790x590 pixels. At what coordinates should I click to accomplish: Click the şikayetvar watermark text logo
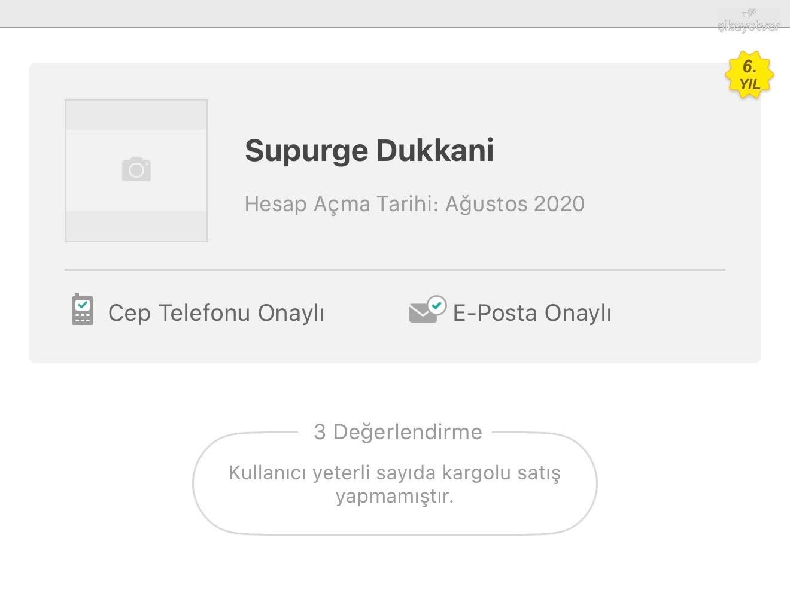749,26
